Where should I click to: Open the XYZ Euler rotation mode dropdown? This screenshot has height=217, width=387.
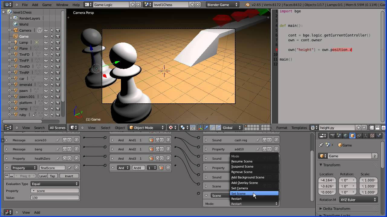[358, 200]
